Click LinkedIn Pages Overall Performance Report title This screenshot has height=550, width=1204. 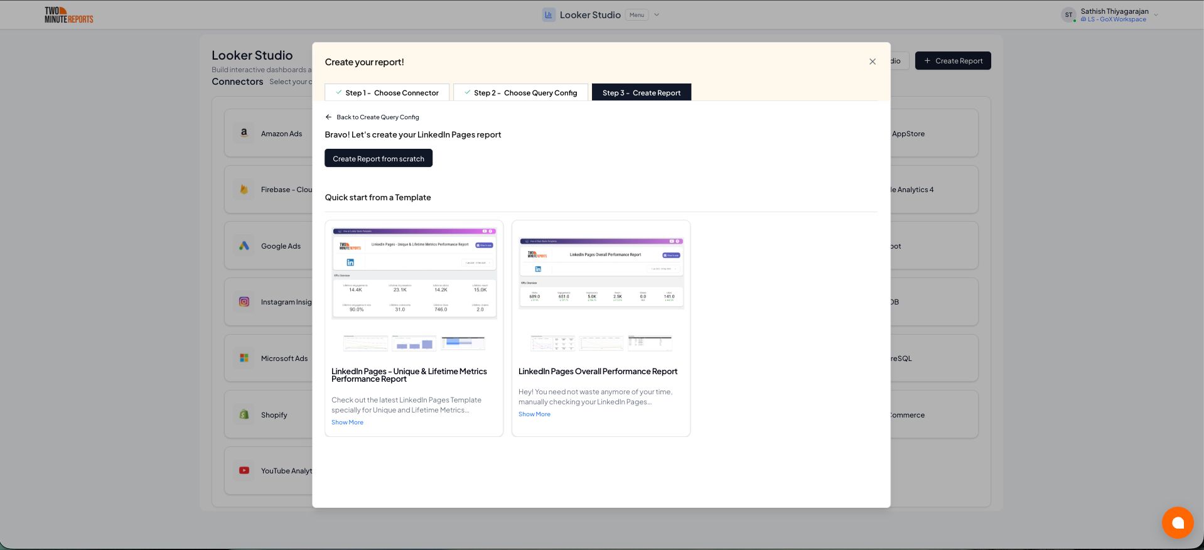(x=598, y=371)
